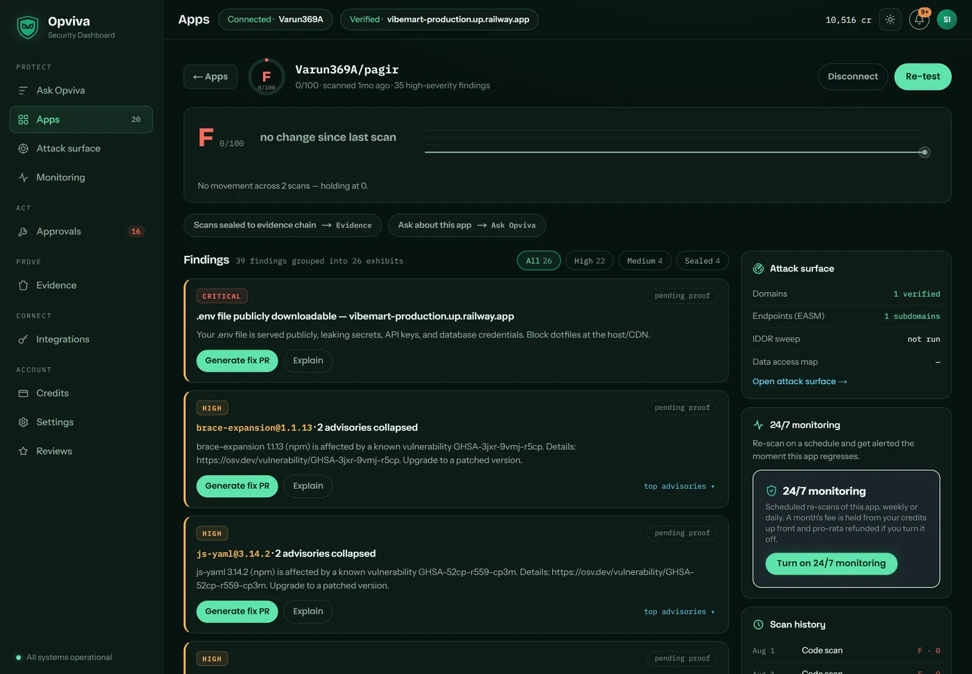Click the Connected Varun369A pill
972x674 pixels.
point(275,19)
